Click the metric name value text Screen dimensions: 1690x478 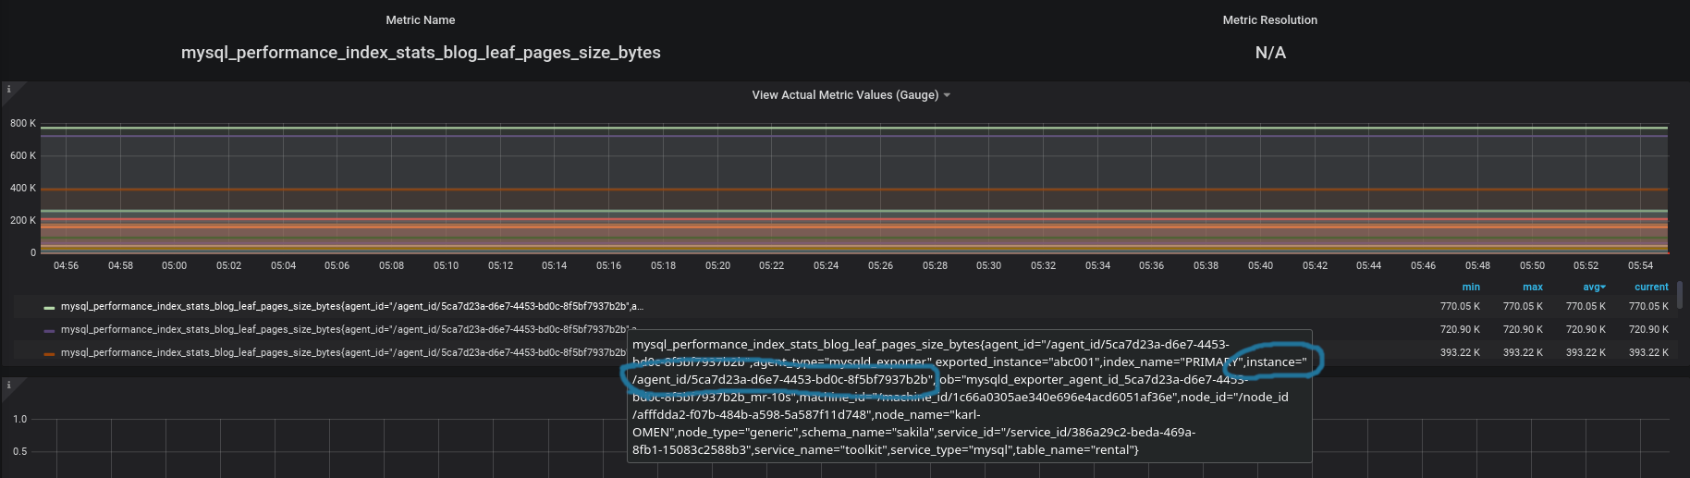click(x=421, y=53)
